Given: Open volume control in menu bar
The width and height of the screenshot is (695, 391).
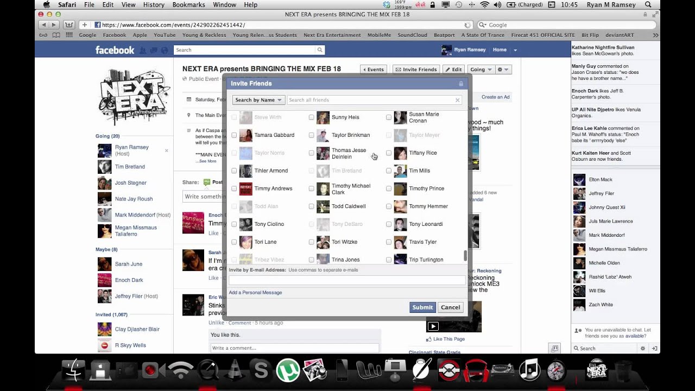Looking at the screenshot, I should click(x=497, y=5).
